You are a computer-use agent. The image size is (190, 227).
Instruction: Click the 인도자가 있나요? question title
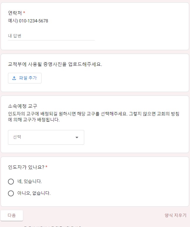tap(26, 167)
